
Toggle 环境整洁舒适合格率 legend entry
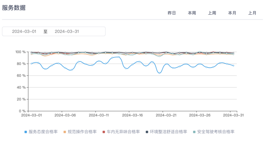coord(168,132)
